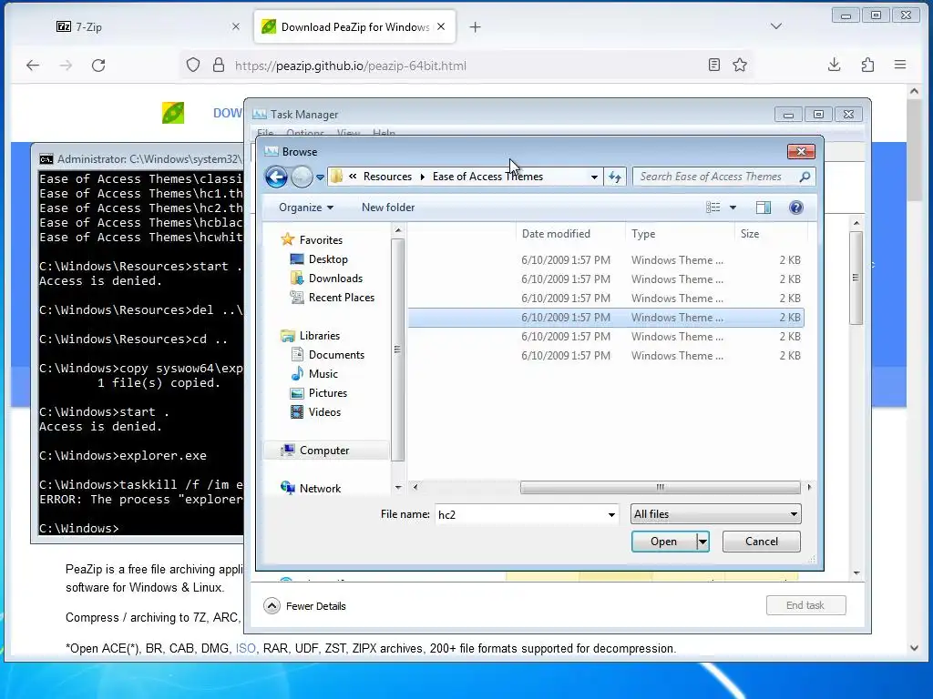Click the Refresh button in the Browse address bar
Image resolution: width=933 pixels, height=699 pixels.
(x=615, y=177)
